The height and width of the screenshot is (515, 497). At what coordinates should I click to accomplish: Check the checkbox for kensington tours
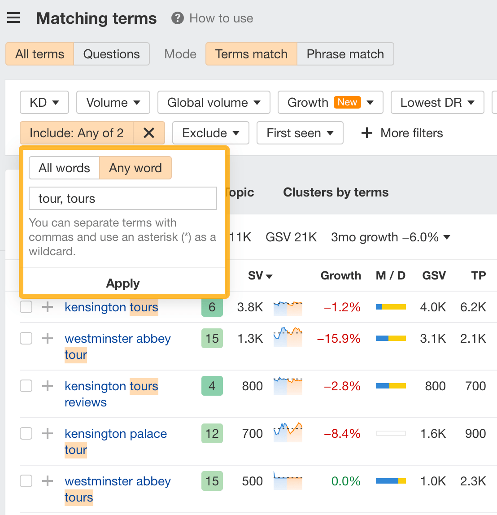point(26,307)
